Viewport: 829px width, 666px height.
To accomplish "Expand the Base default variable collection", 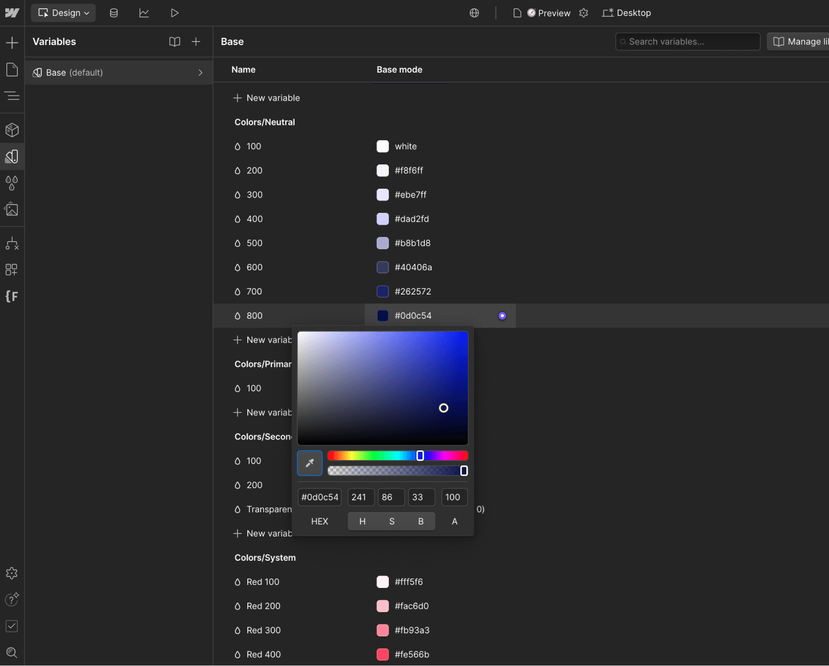I will [200, 72].
